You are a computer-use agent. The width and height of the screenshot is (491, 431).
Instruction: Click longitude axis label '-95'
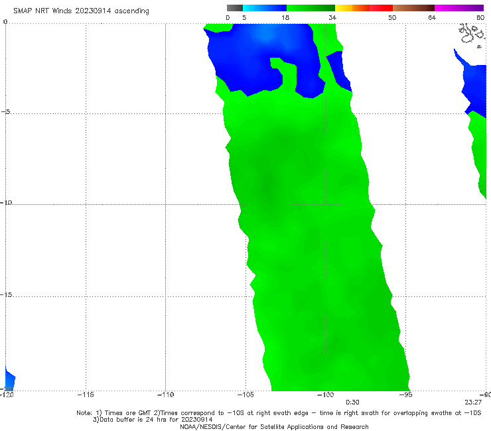(406, 395)
